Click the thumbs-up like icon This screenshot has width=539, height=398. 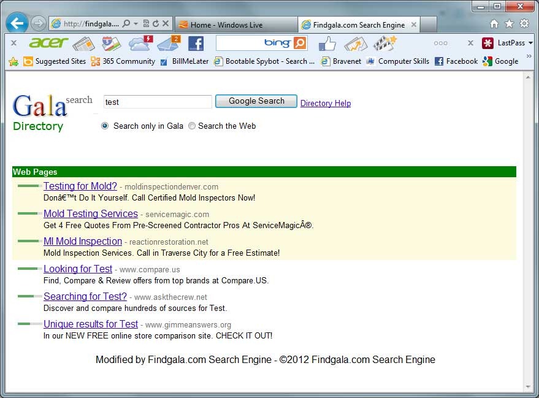327,44
